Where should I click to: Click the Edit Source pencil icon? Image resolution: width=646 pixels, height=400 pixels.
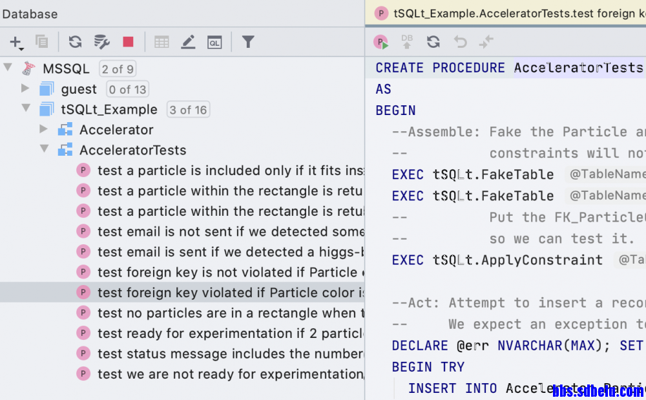pos(188,41)
